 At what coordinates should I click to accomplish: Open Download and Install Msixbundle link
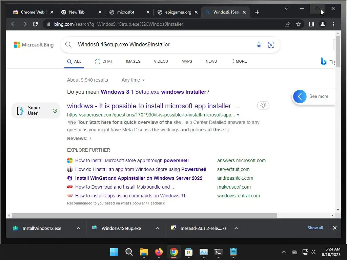tap(125, 187)
